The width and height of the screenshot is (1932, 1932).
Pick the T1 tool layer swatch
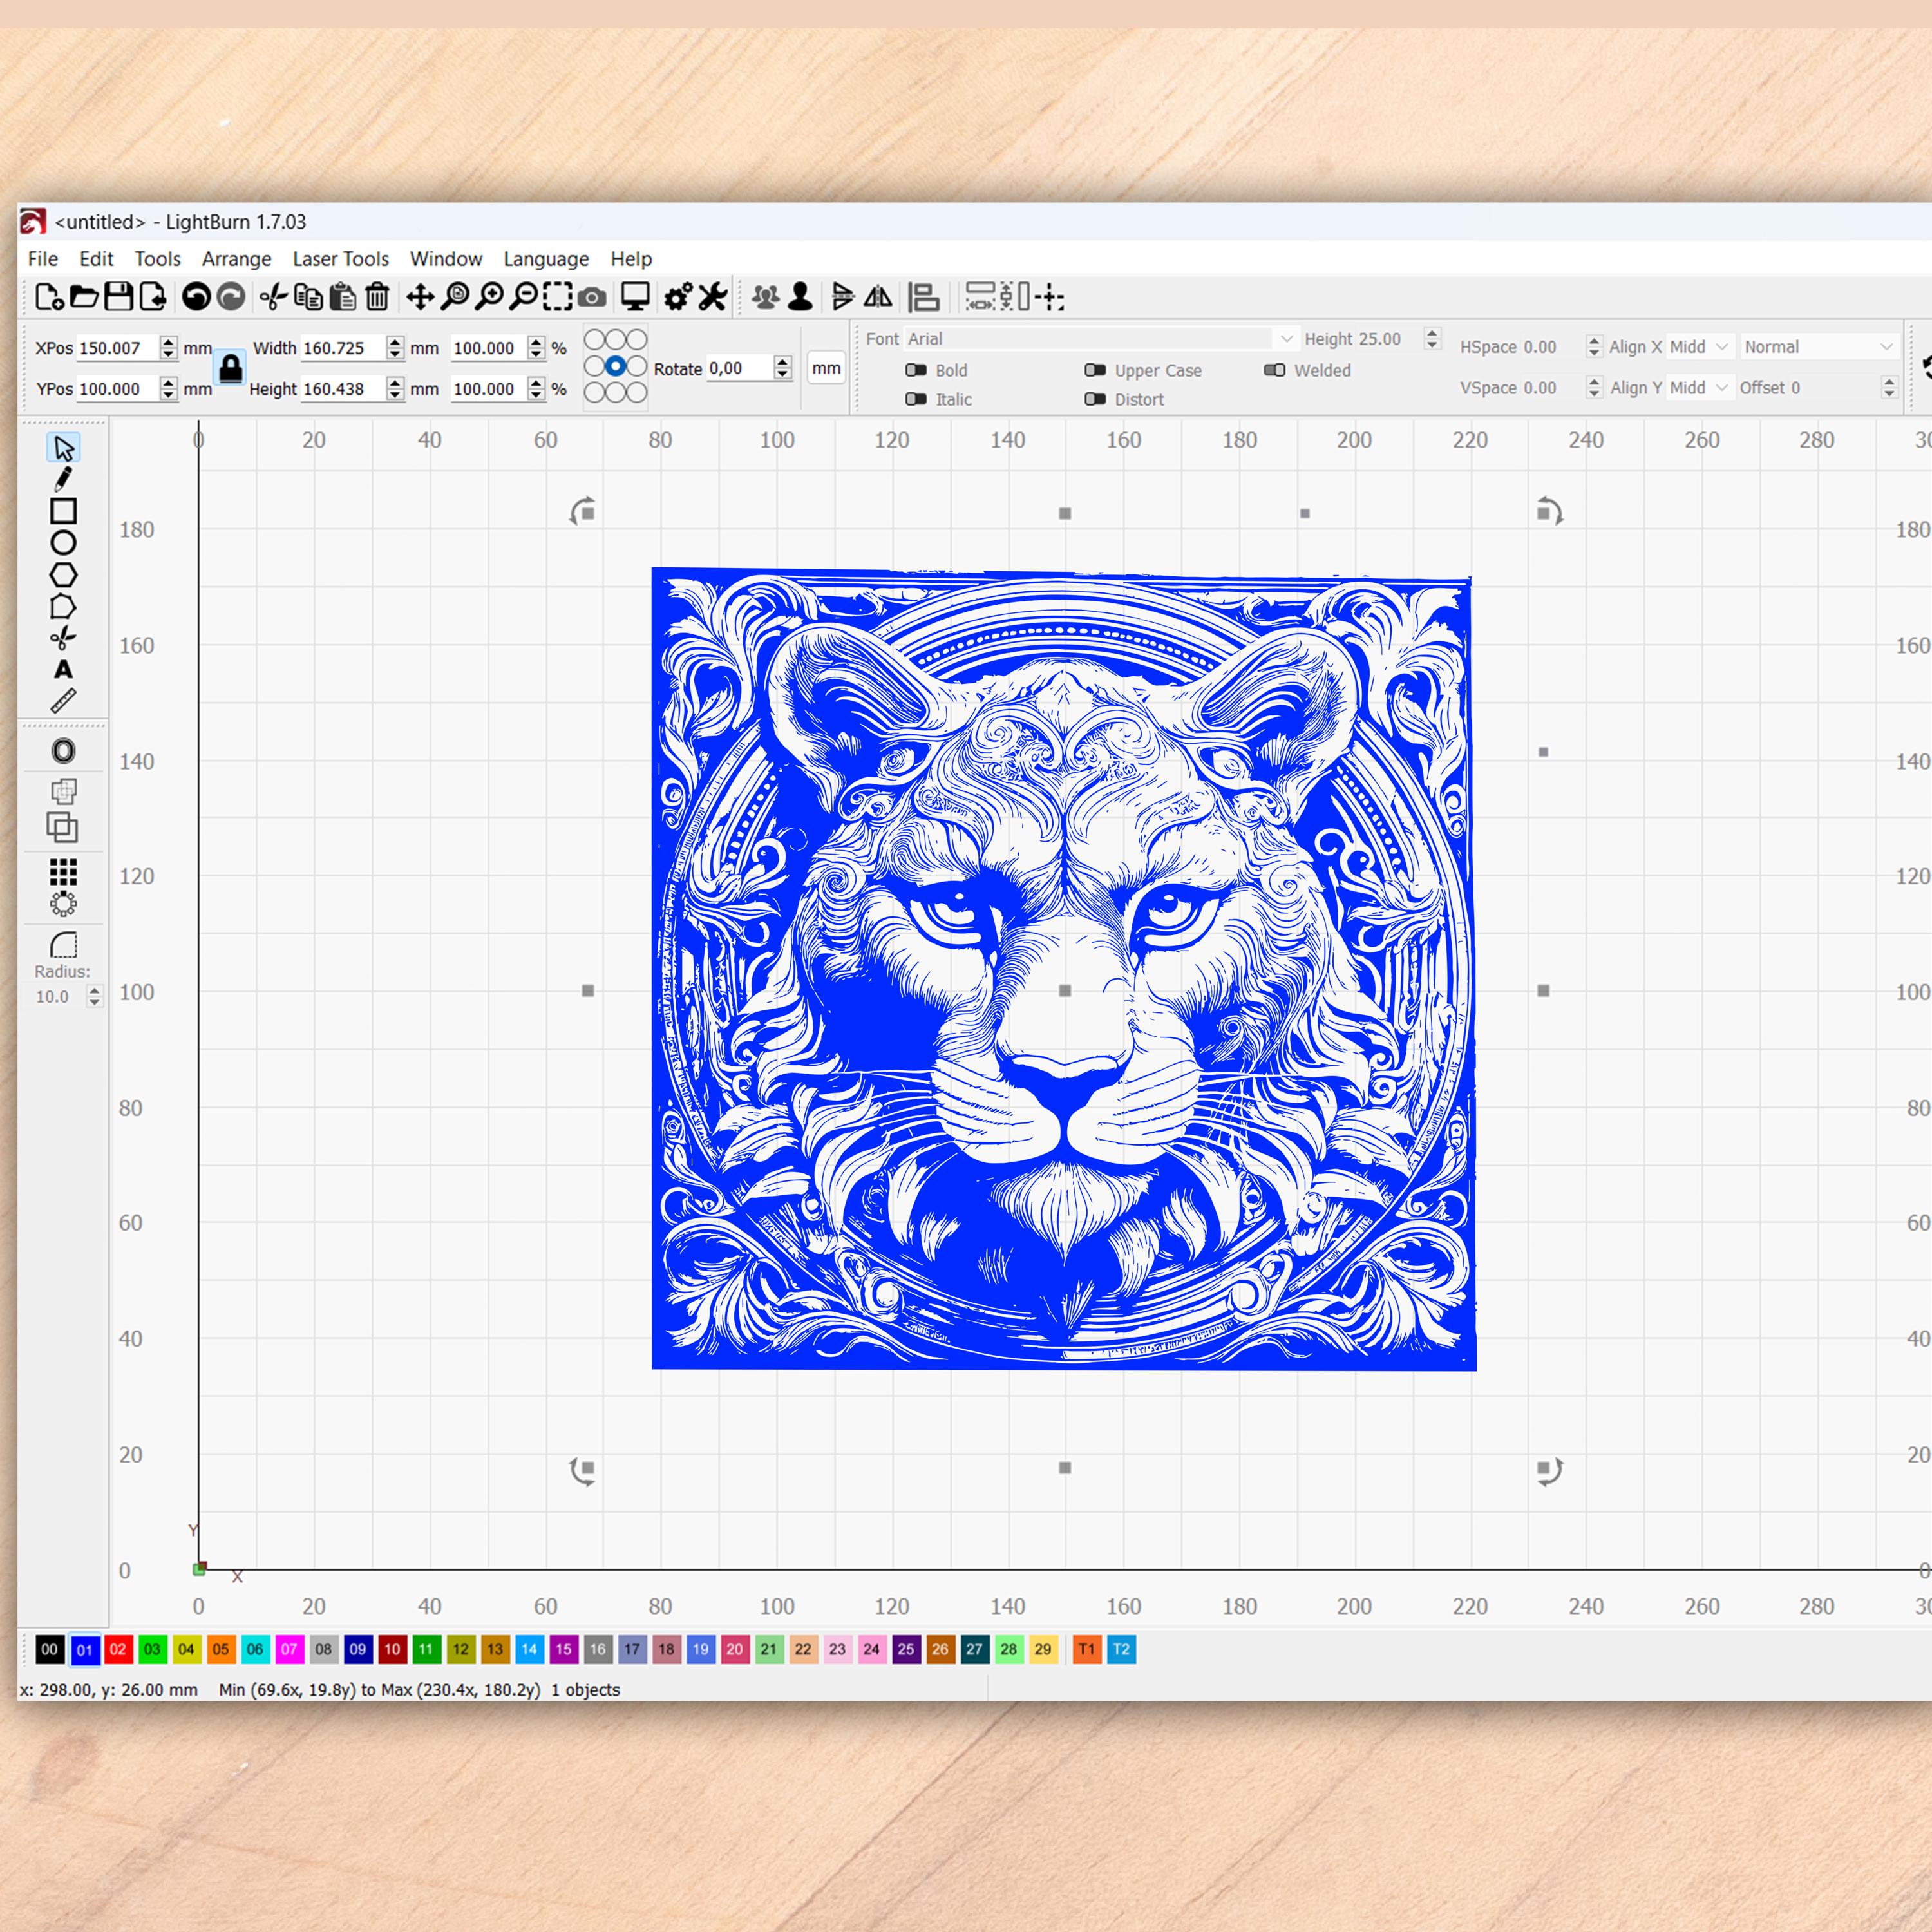tap(1087, 1649)
